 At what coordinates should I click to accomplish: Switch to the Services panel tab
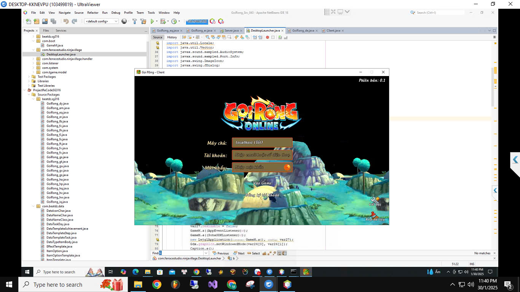click(x=61, y=30)
